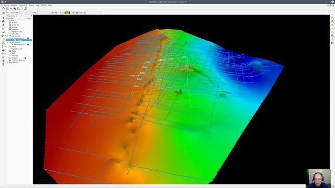The height and width of the screenshot is (188, 335).
Task: Click the camera snapshot icon
Action: pos(3,50)
